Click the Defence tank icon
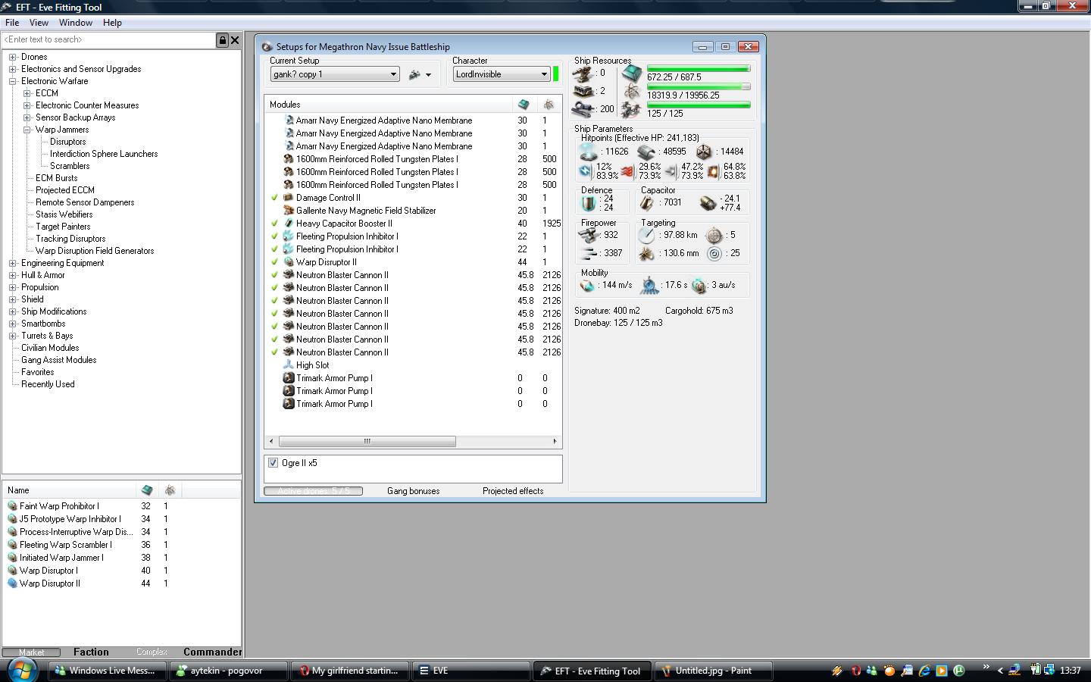The height and width of the screenshot is (682, 1091). pos(589,203)
